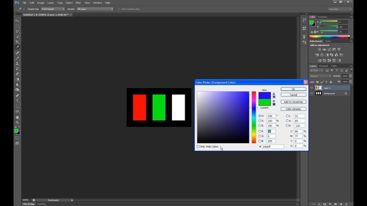Select the R red radio button
The height and width of the screenshot is (206, 367).
pyautogui.click(x=260, y=131)
